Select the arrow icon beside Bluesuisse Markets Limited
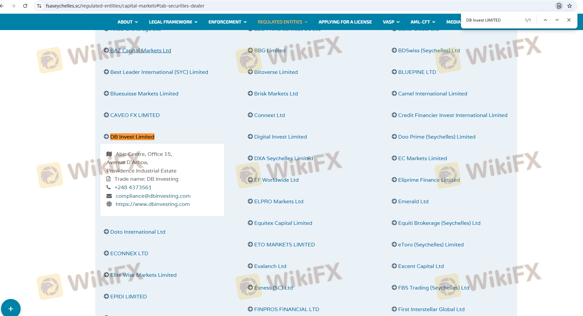Image resolution: width=583 pixels, height=316 pixels. pyautogui.click(x=106, y=93)
